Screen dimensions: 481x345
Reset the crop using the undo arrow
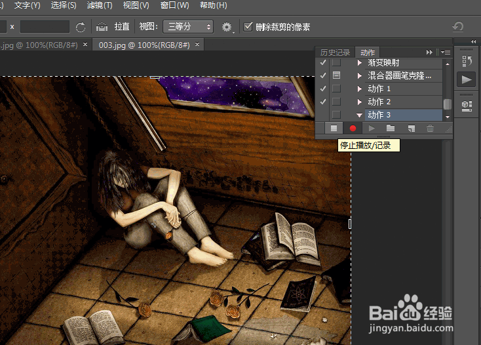pos(457,27)
